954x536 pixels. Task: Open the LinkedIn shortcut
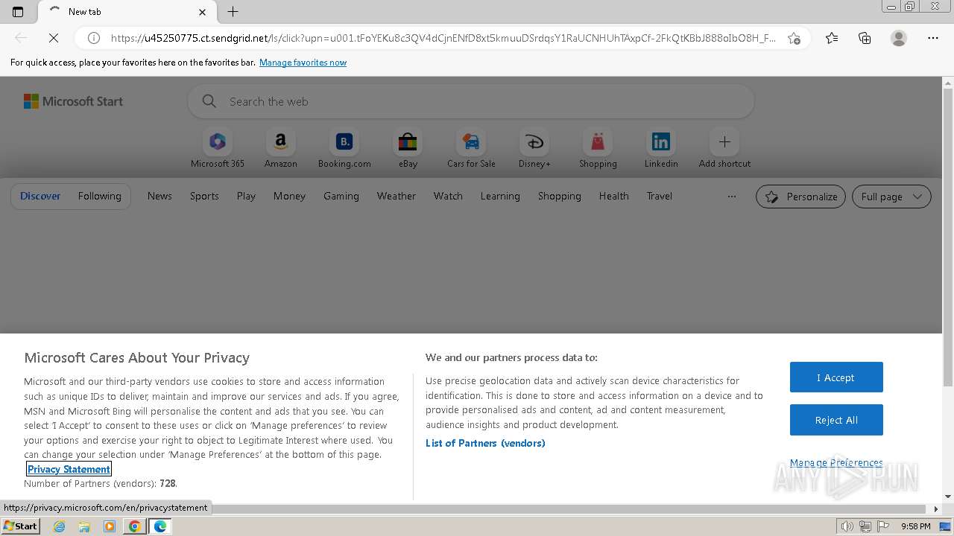(661, 149)
